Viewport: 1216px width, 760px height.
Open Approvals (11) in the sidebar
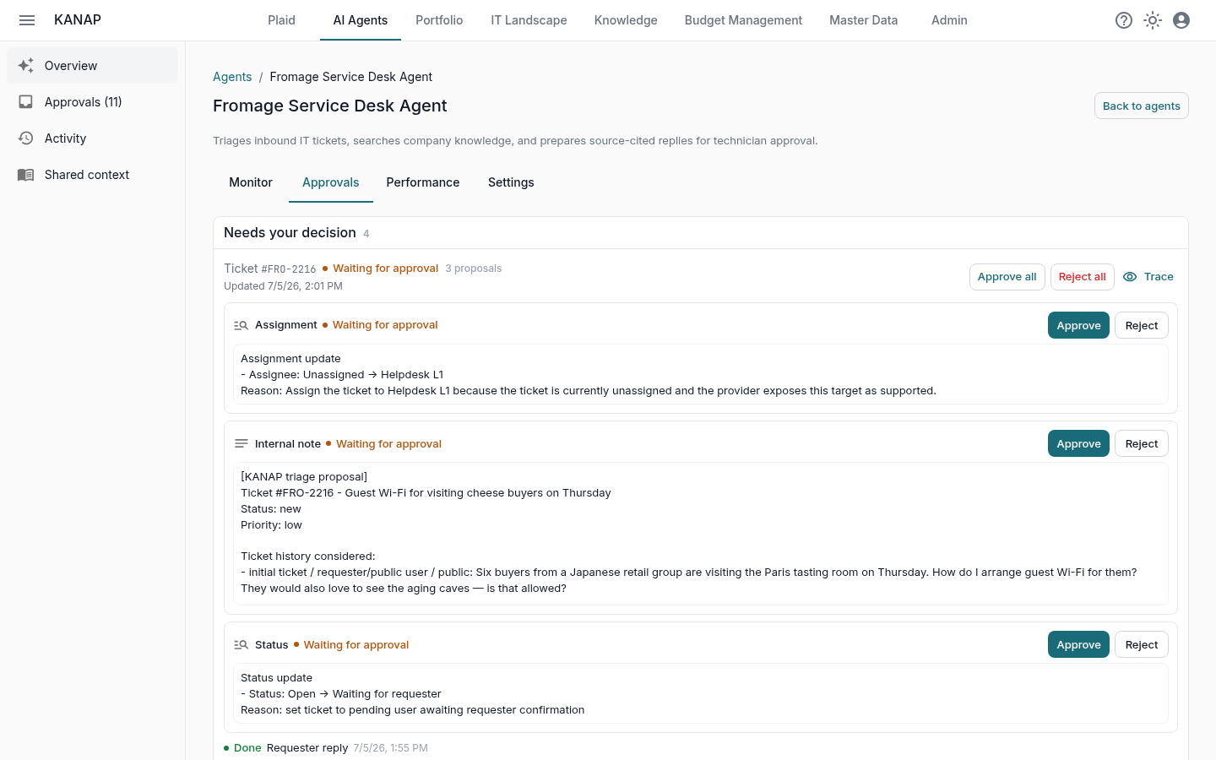coord(92,102)
